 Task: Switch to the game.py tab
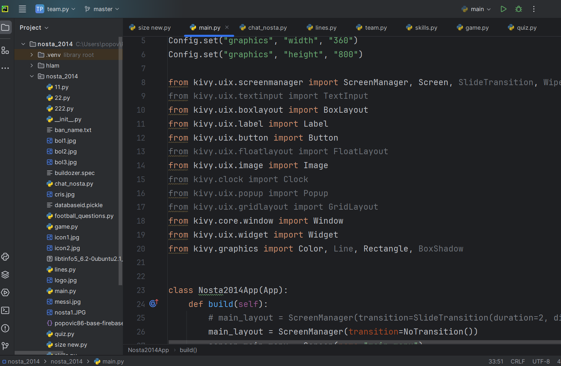tap(473, 28)
